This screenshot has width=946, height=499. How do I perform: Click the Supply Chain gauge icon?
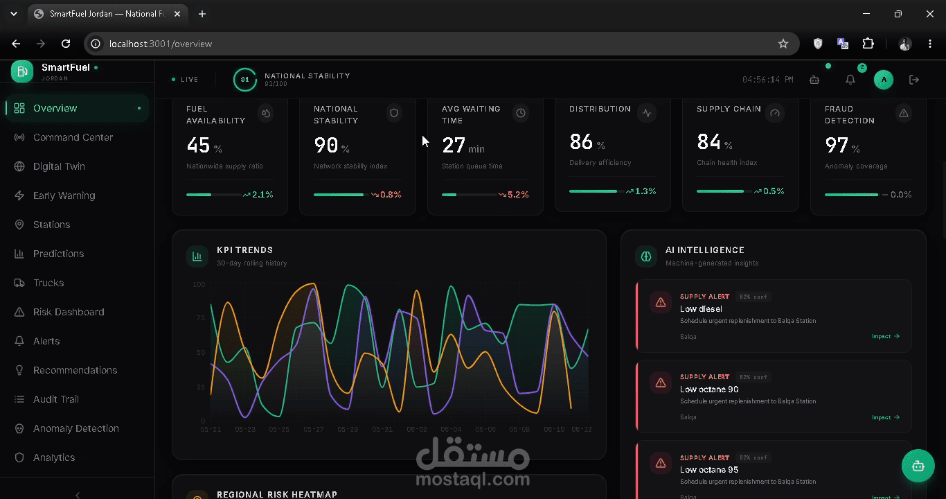click(x=776, y=113)
